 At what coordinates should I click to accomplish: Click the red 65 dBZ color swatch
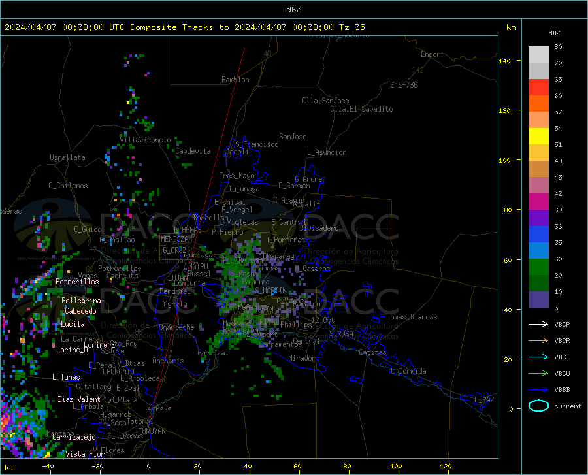coord(538,88)
